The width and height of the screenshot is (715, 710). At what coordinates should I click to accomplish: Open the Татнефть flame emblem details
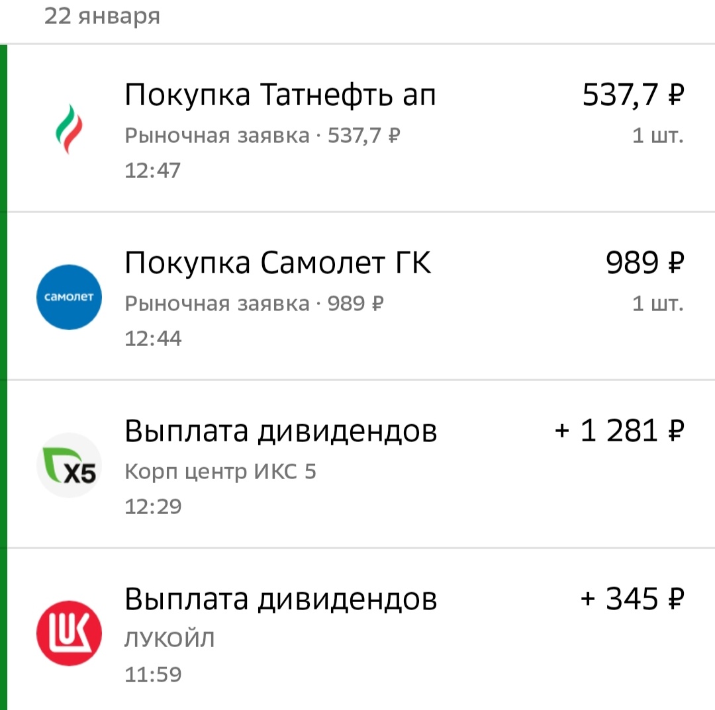(x=69, y=128)
